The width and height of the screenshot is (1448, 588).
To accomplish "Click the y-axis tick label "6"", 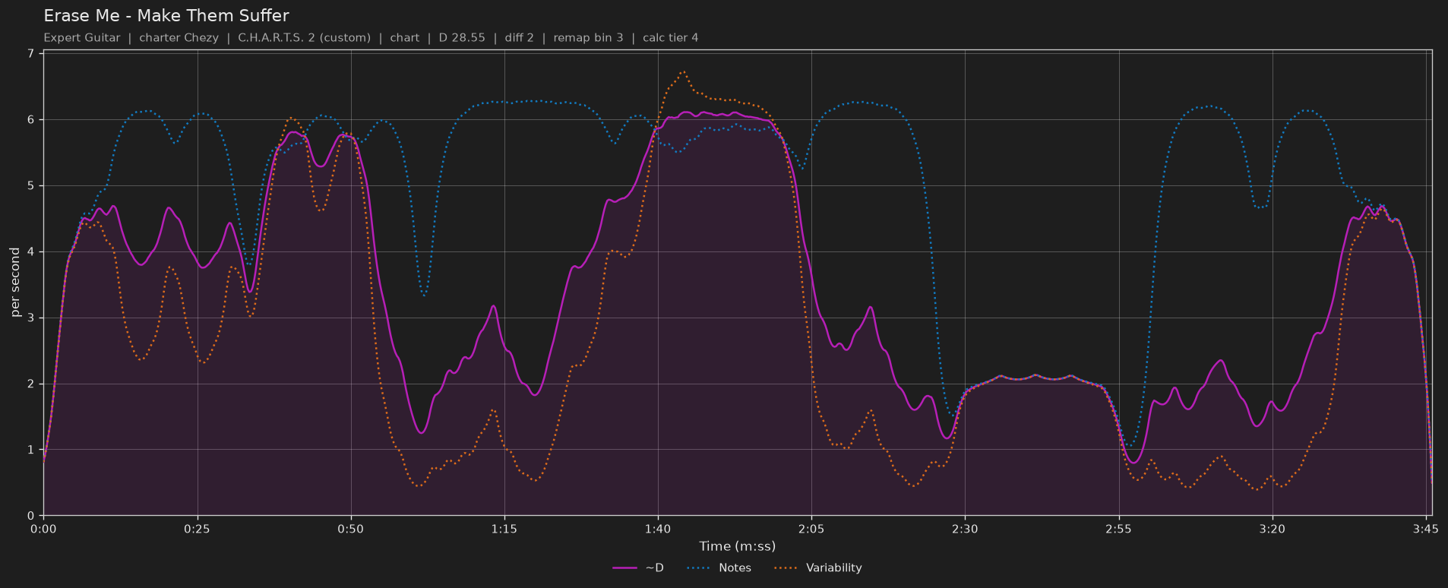I will tap(30, 120).
